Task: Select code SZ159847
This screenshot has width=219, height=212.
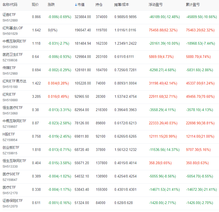Action: (10, 180)
